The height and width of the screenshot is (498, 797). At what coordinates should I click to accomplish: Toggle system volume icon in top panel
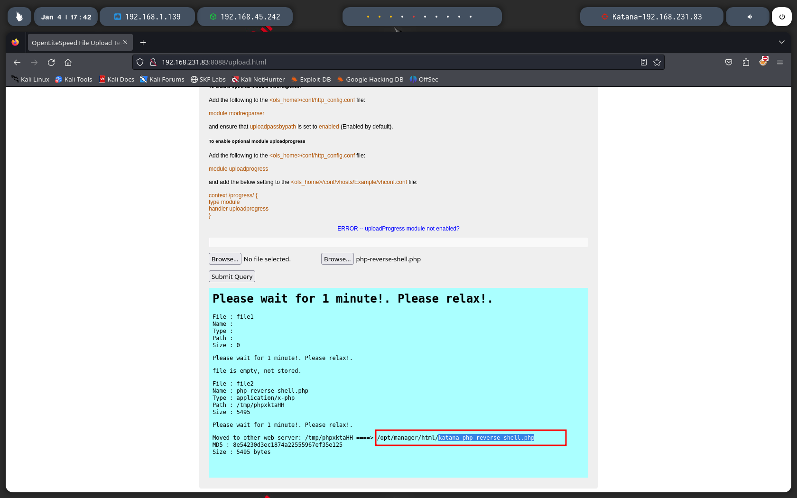pyautogui.click(x=750, y=17)
